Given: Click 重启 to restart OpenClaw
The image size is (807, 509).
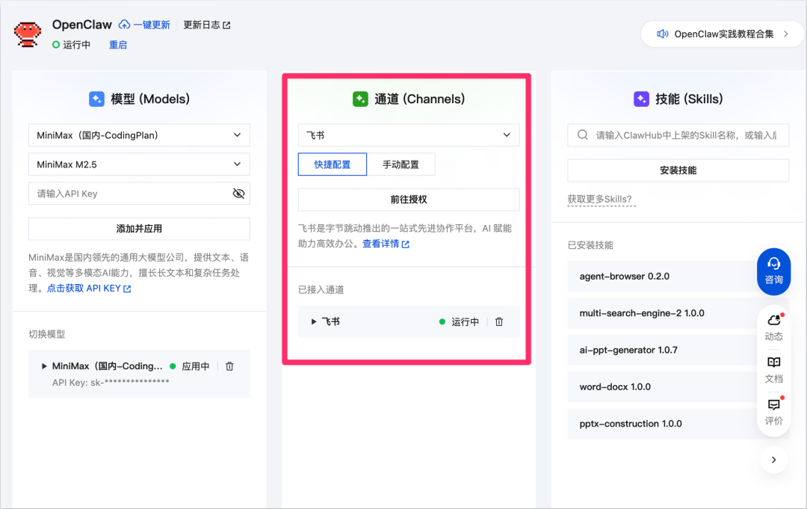Looking at the screenshot, I should [118, 45].
